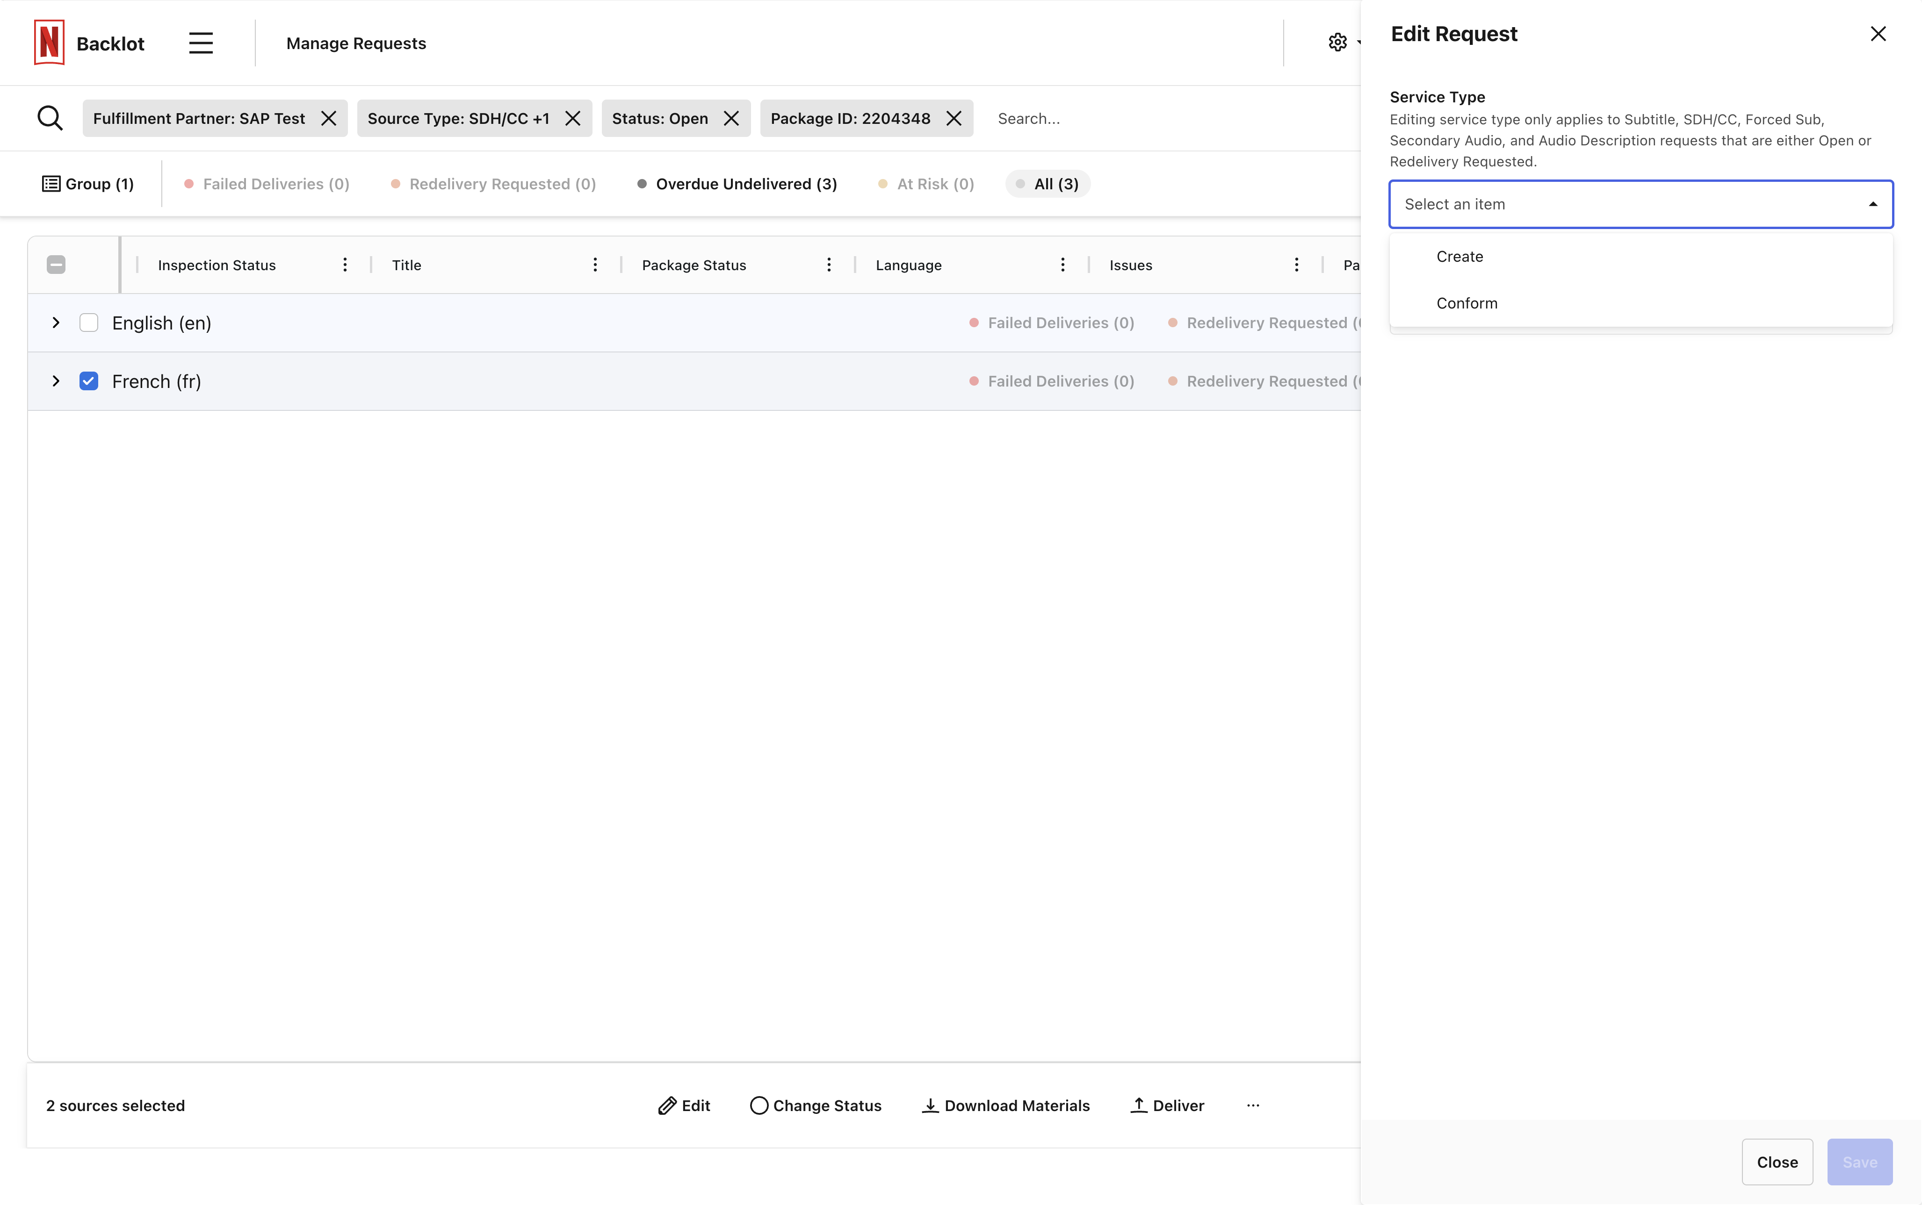Remove the Fulfillment Partner: SAP Test filter
The width and height of the screenshot is (1922, 1205).
[328, 119]
